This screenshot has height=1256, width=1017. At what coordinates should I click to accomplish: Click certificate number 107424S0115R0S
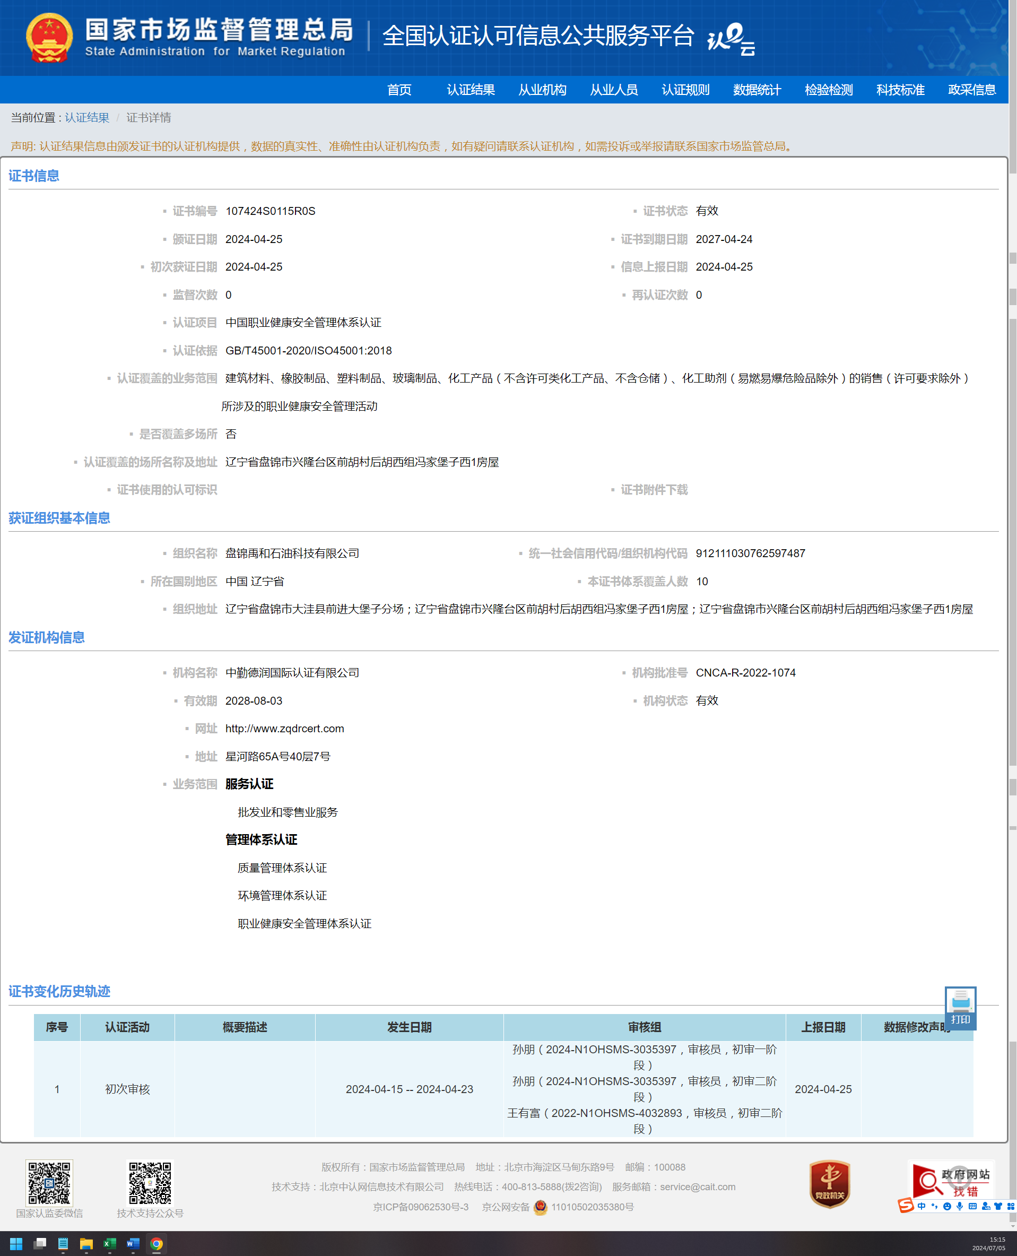pyautogui.click(x=271, y=211)
